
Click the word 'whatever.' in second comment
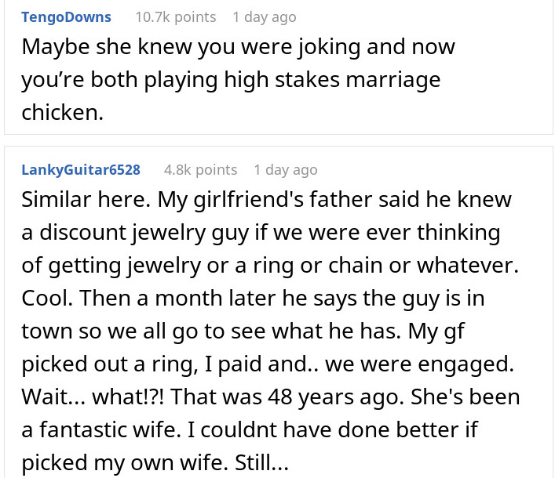[x=468, y=265]
